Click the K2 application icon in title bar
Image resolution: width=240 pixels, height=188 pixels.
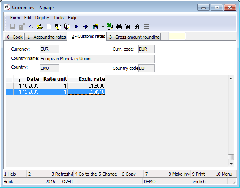[x=7, y=7]
